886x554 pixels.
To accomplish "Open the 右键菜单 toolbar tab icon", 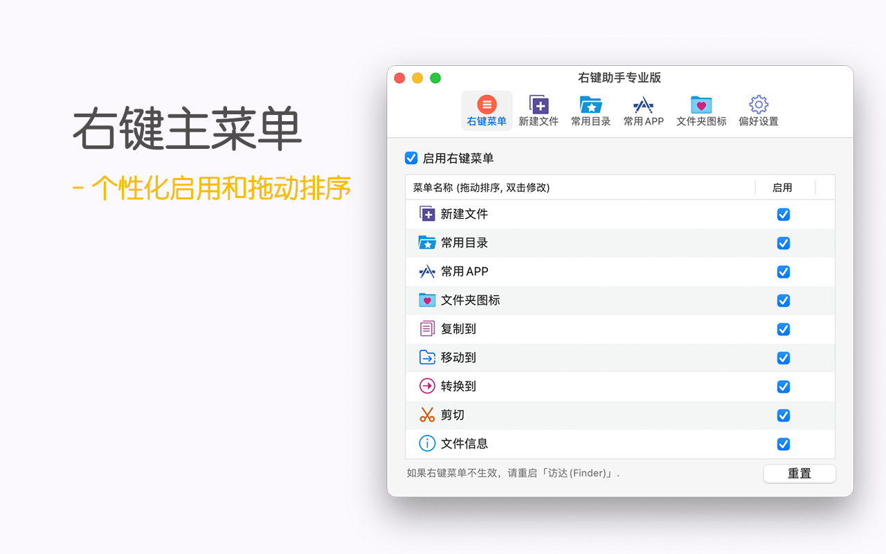I will pos(487,105).
